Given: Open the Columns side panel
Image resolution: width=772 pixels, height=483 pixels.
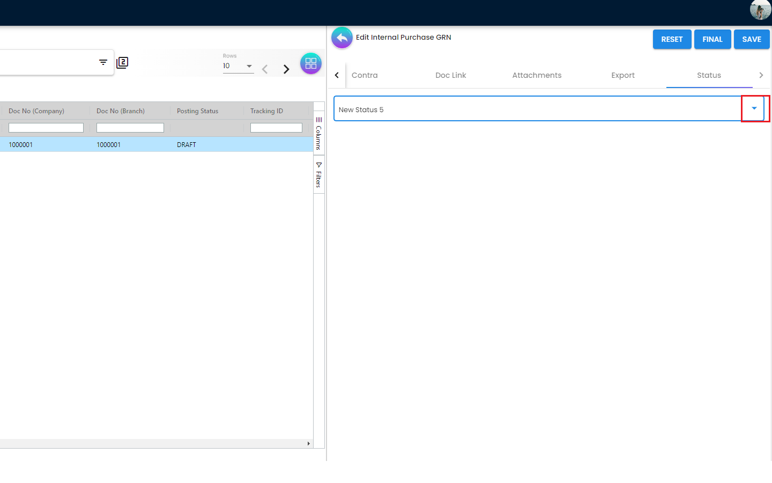Looking at the screenshot, I should [318, 133].
